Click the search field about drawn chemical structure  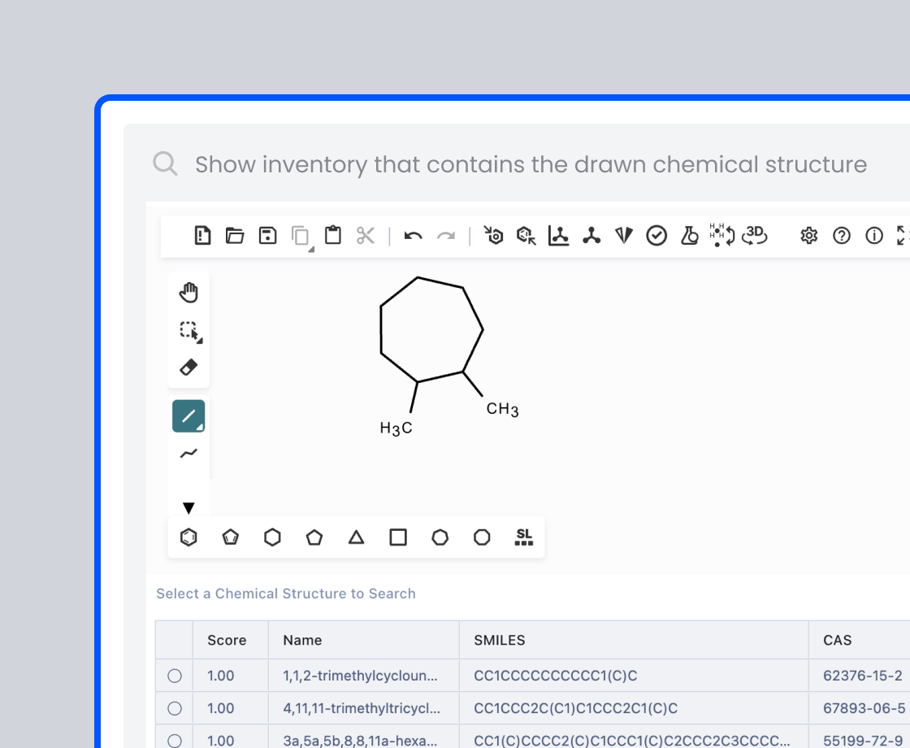click(531, 164)
